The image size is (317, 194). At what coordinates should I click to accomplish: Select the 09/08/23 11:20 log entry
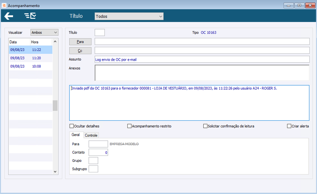pos(30,58)
